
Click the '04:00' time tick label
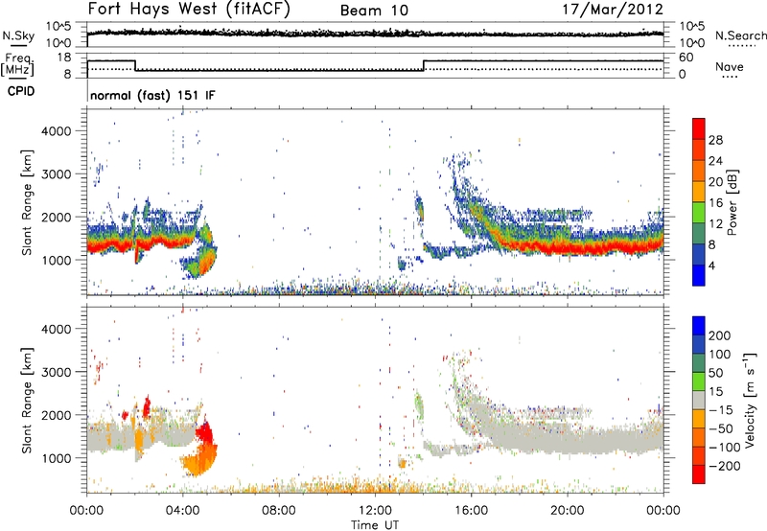click(183, 511)
